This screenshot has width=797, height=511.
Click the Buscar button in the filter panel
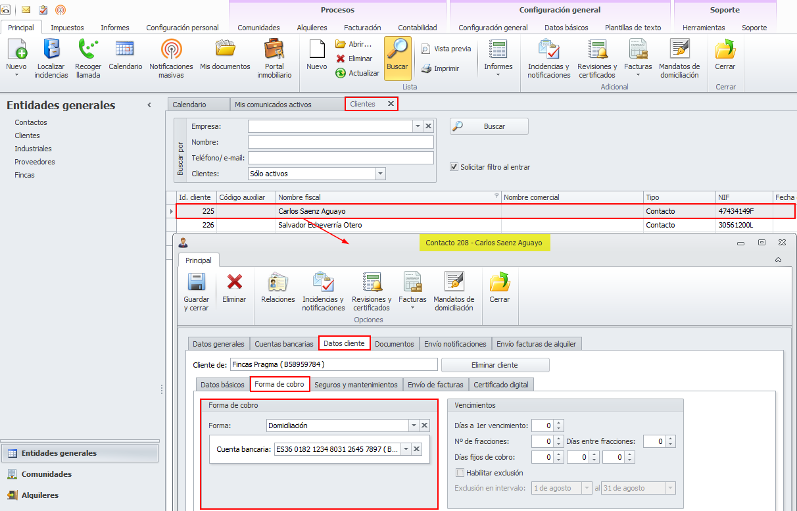tap(489, 126)
